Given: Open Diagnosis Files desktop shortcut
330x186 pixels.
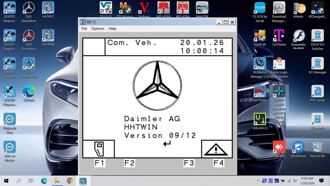Looking at the screenshot, I should pyautogui.click(x=317, y=124).
